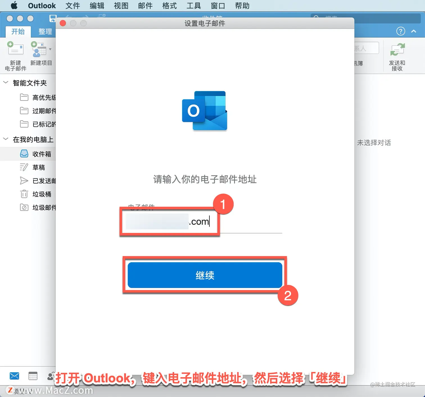
Task: Switch to Calendar view in the bottom bar
Action: click(33, 376)
